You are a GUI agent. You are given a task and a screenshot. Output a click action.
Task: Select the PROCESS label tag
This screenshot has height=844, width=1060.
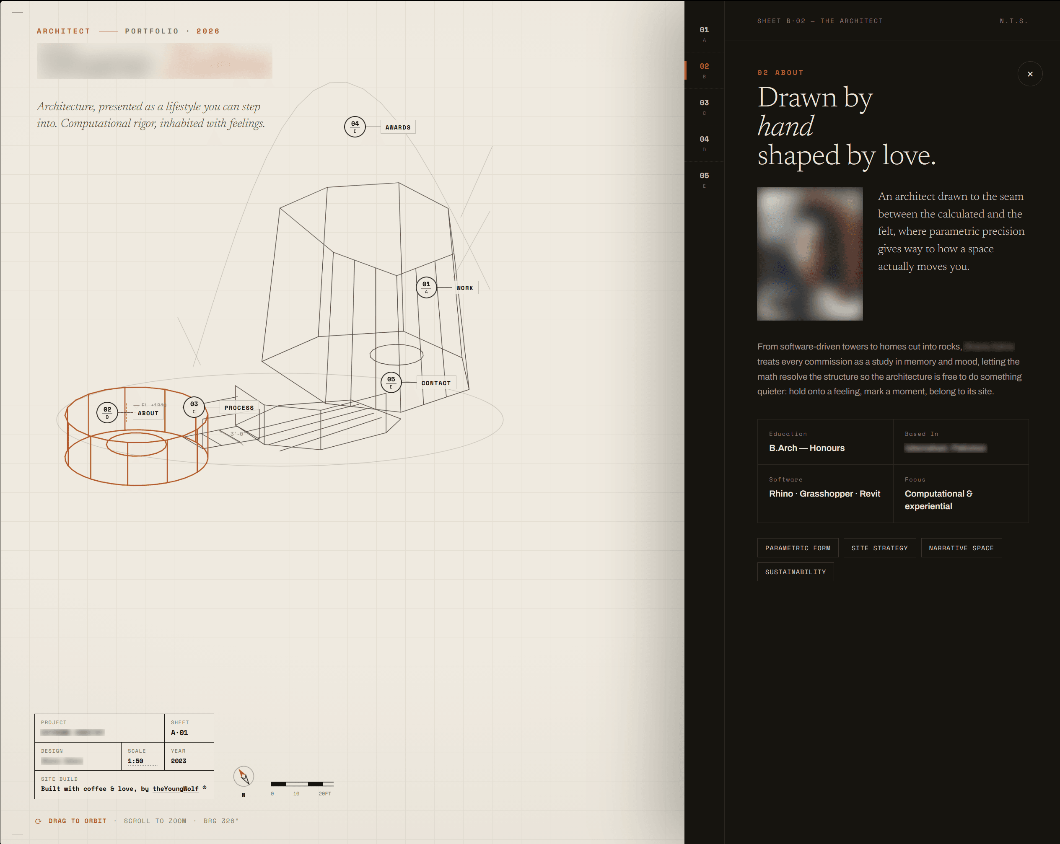239,407
